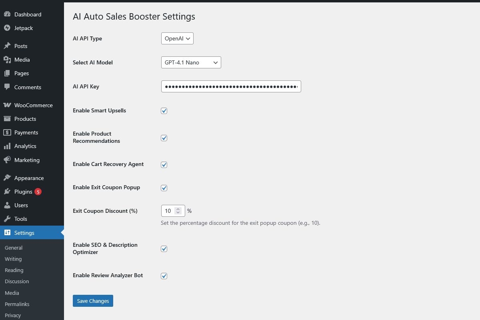Expand the Select AI Model dropdown
The image size is (480, 320).
[x=191, y=62]
